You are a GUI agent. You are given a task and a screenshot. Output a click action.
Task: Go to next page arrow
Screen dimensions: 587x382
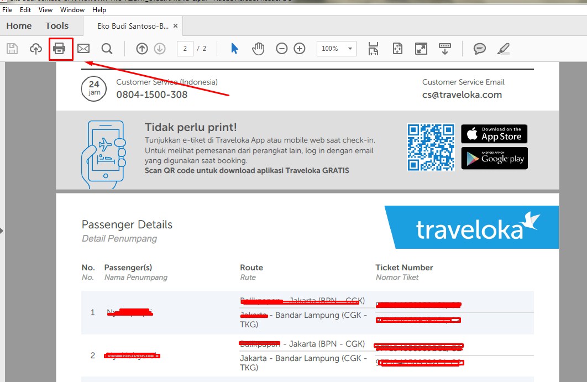coord(160,49)
